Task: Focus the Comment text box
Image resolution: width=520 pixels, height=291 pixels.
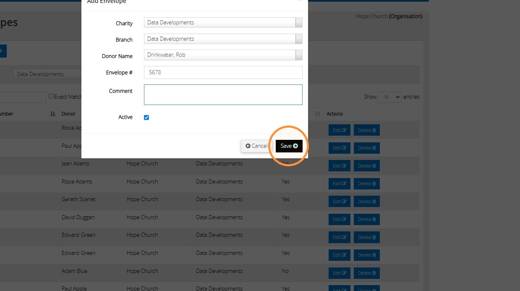Action: [x=223, y=94]
